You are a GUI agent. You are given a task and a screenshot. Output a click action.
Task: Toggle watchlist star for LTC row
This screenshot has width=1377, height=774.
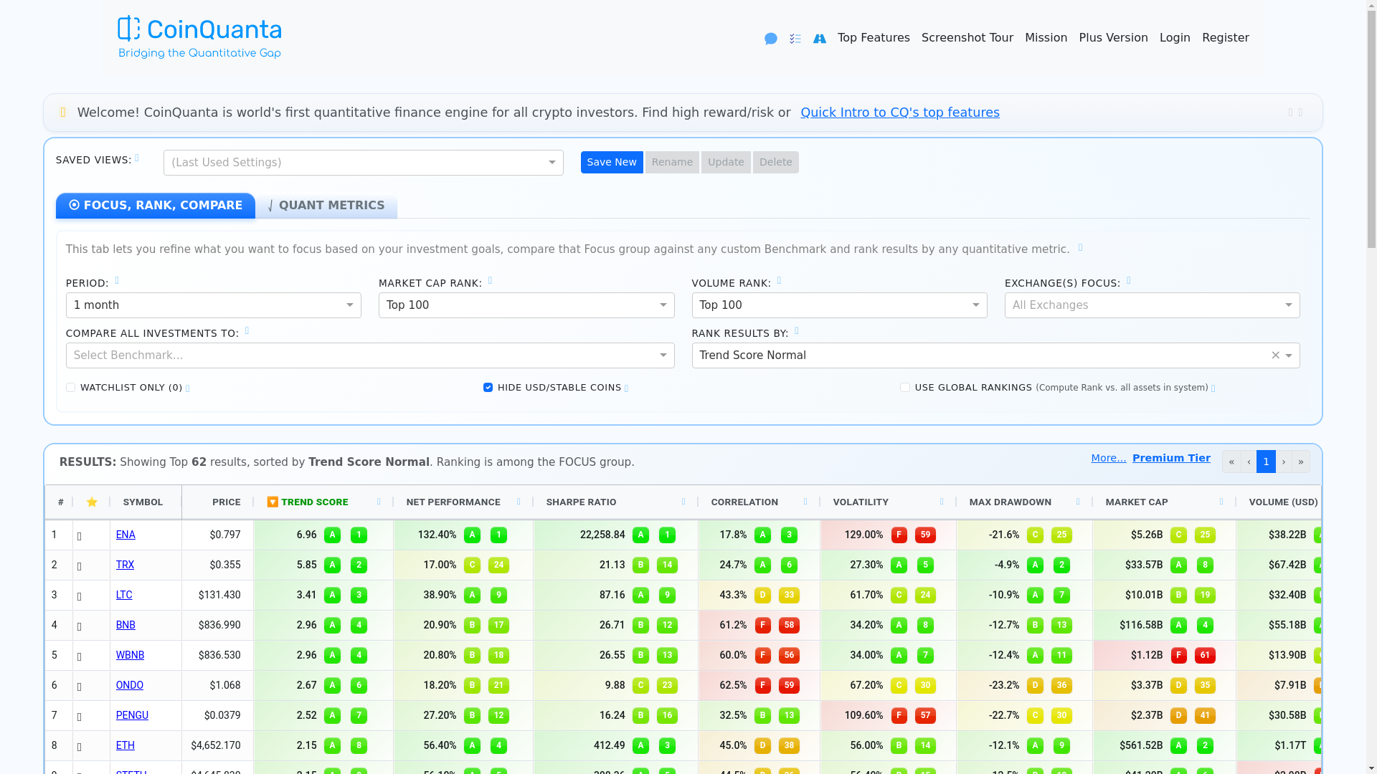coord(80,596)
